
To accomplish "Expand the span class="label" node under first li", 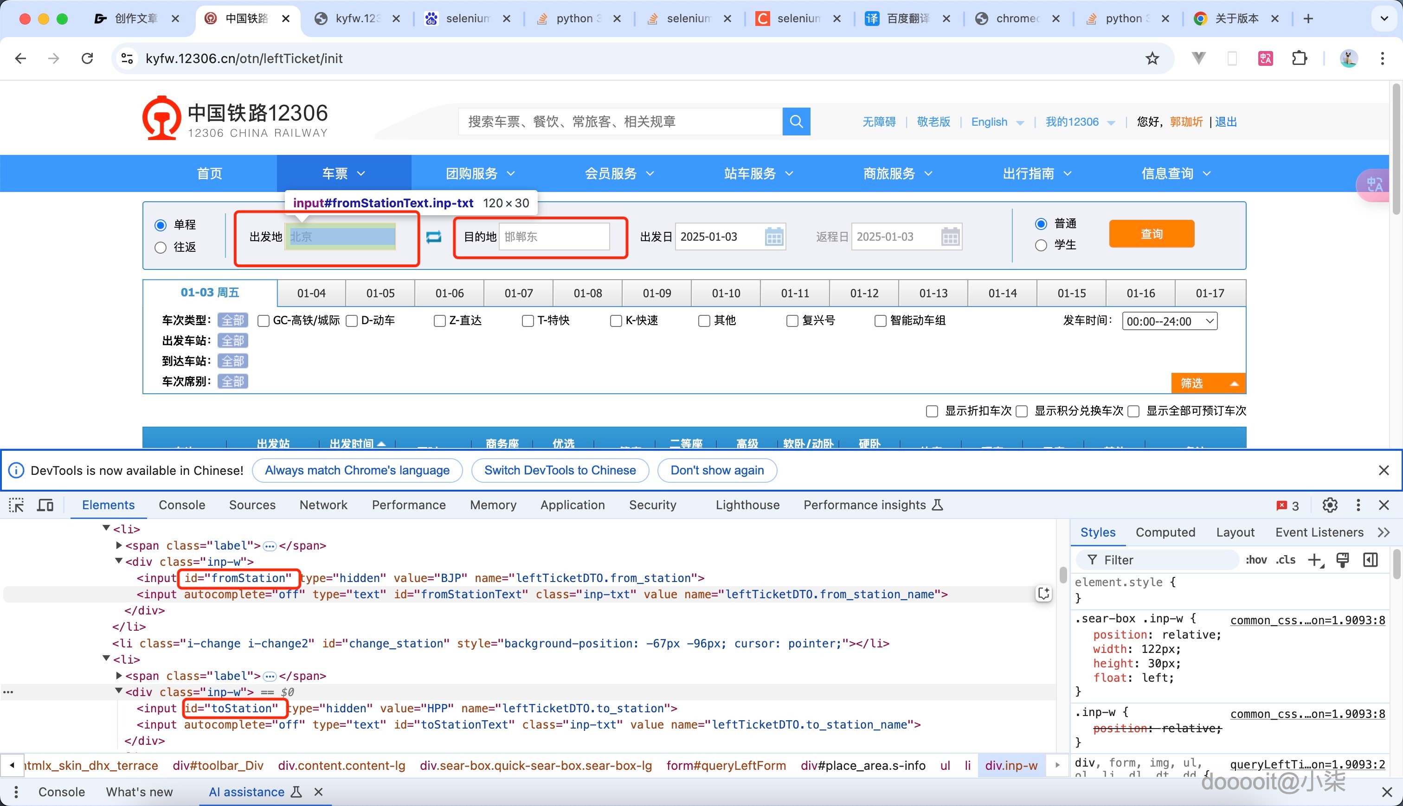I will tap(118, 545).
